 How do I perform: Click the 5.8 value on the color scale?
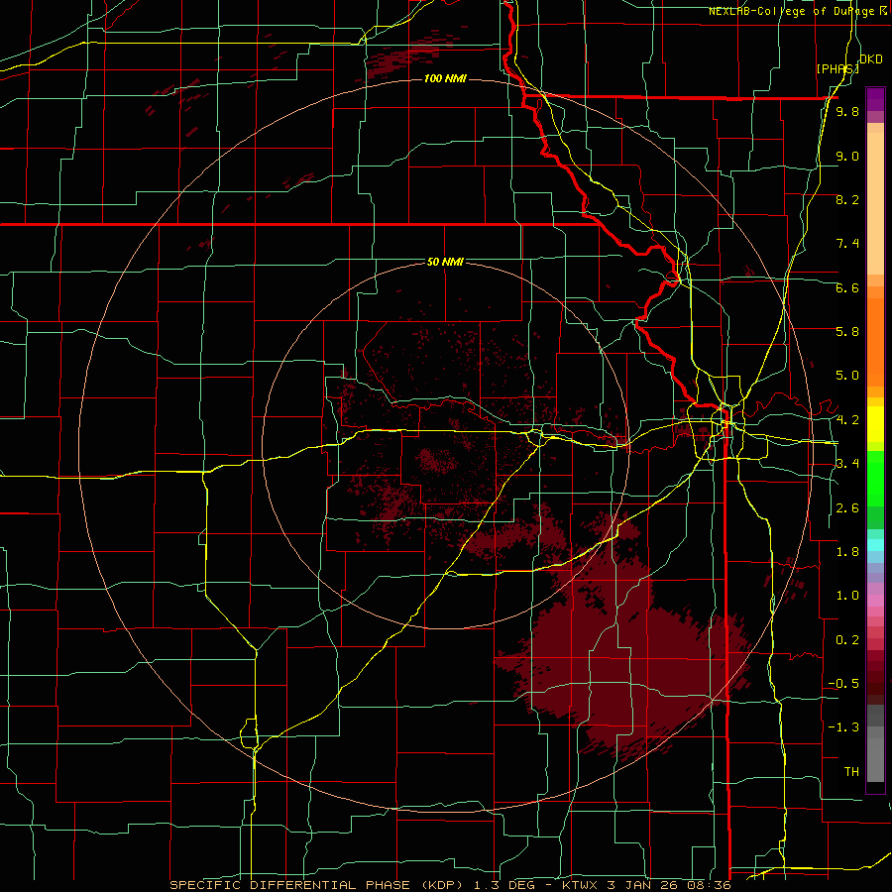tap(847, 332)
